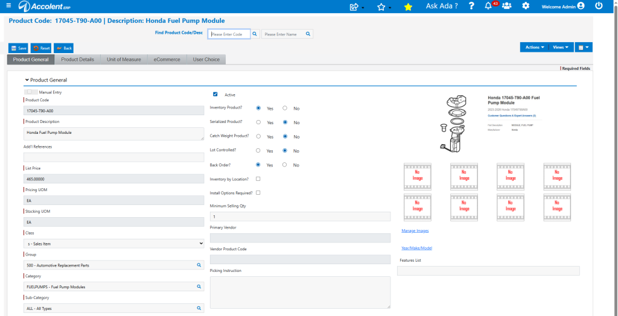Viewport: 618px width, 316px height.
Task: Open the users group icon
Action: pyautogui.click(x=507, y=6)
